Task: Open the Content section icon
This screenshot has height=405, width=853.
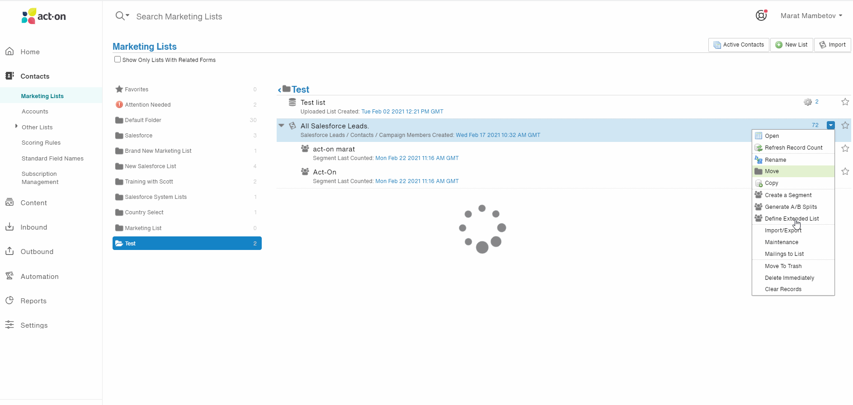Action: [x=9, y=202]
